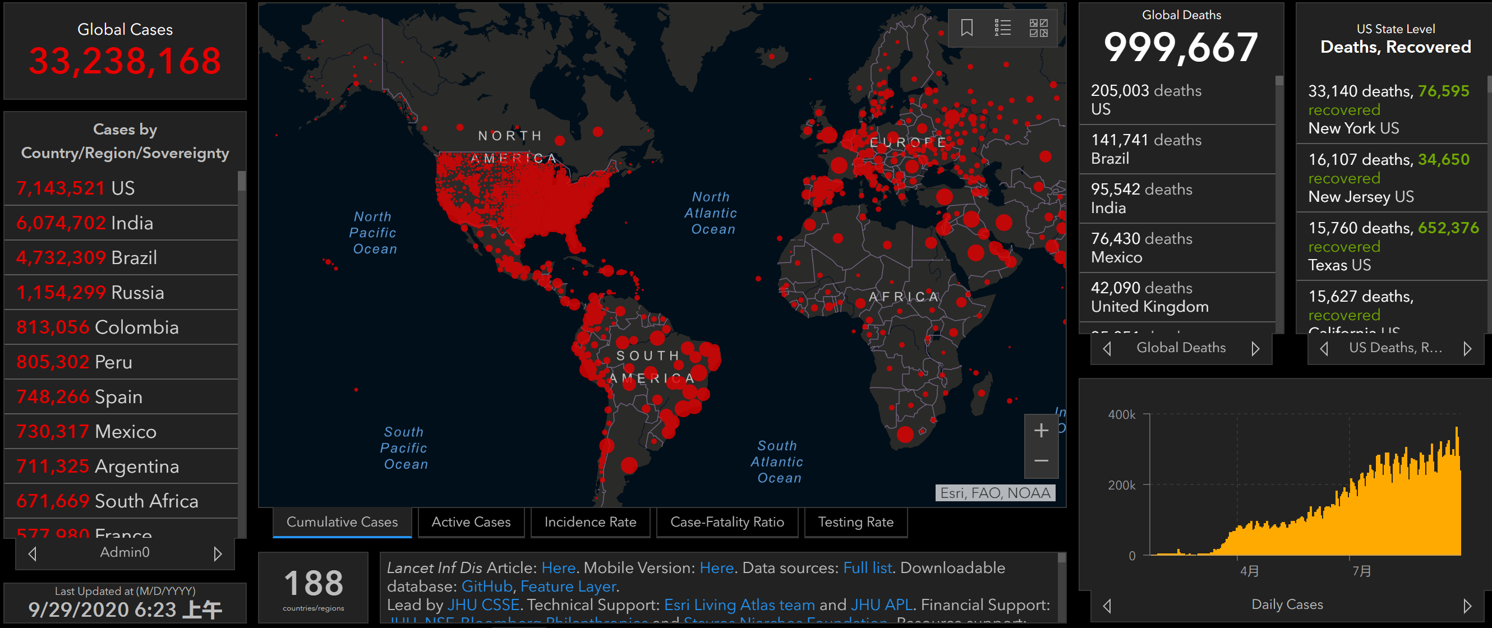Click the right arrow next to Admin0
This screenshot has width=1492, height=628.
tap(218, 554)
